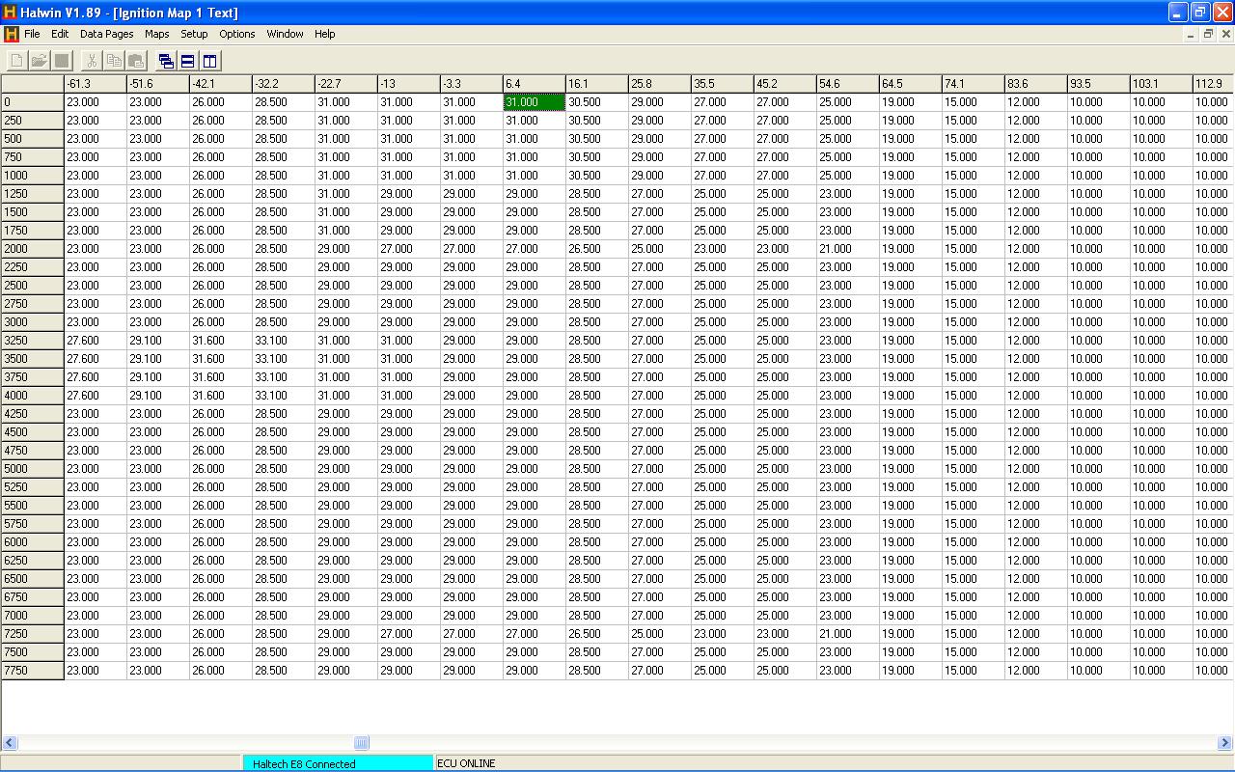Open the File menu
The width and height of the screenshot is (1235, 772).
pos(32,34)
